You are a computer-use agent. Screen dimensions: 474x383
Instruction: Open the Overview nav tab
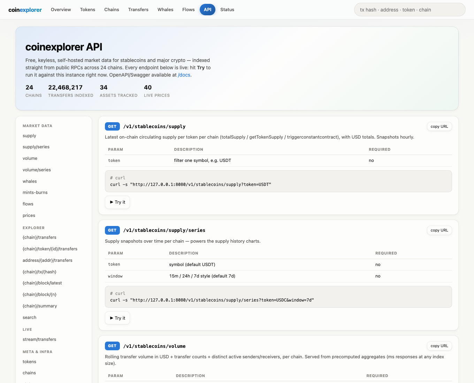61,10
